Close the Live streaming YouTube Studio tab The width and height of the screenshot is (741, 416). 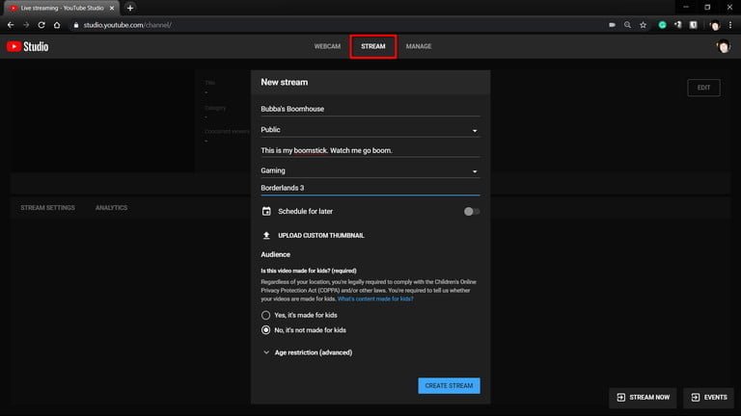[112, 8]
